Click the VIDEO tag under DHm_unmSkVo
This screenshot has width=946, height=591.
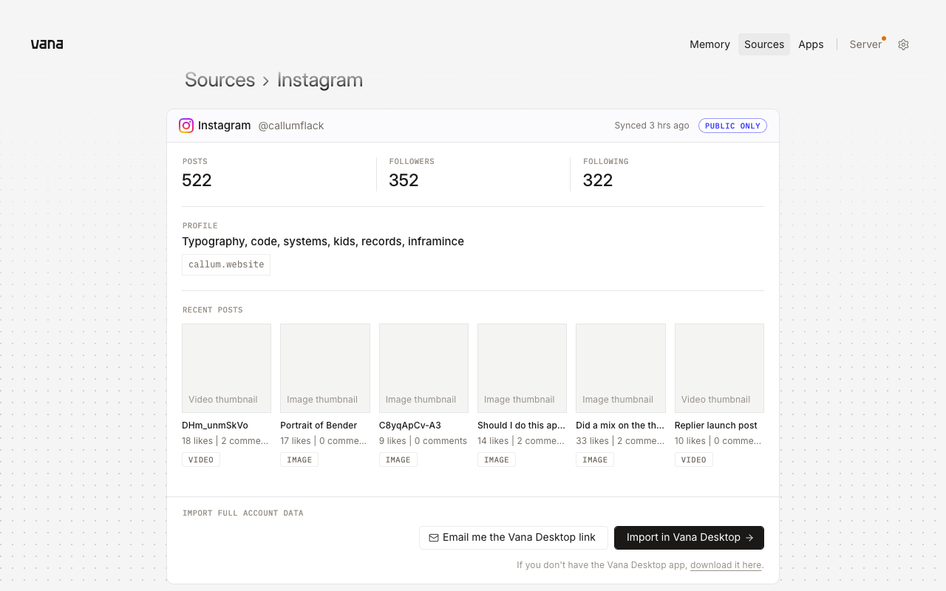point(201,460)
